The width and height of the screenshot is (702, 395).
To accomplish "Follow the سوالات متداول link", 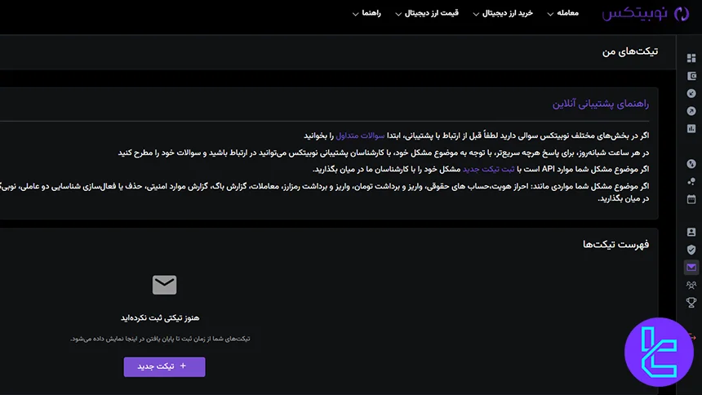I will (361, 135).
